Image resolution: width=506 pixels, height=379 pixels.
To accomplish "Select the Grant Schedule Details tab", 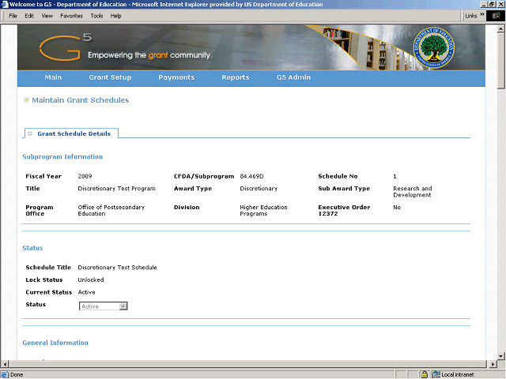I will [74, 133].
